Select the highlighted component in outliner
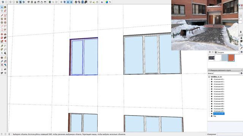Screen dimensions: 243x136 pyautogui.click(x=219, y=114)
